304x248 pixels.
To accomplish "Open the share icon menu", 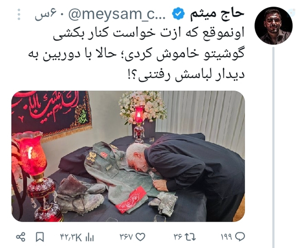I will click(21, 237).
